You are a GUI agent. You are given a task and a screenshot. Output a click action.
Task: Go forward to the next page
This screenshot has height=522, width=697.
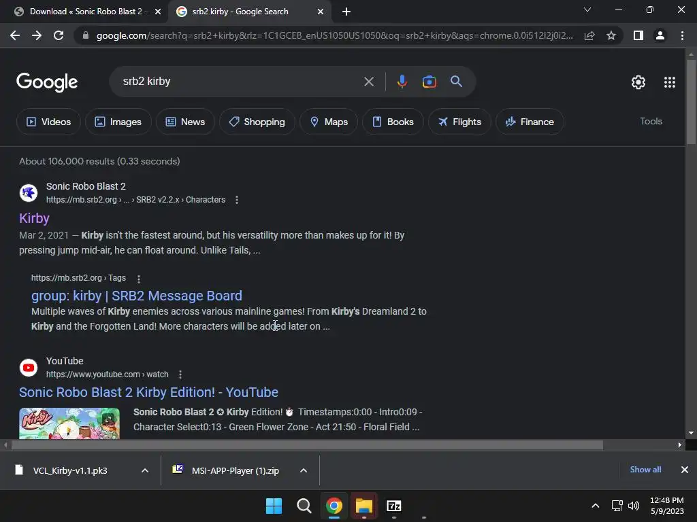point(37,35)
